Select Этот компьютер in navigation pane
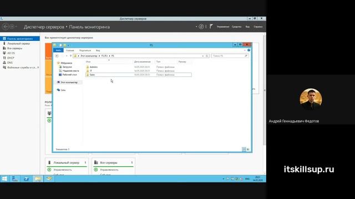This screenshot has width=355, height=199. click(69, 82)
